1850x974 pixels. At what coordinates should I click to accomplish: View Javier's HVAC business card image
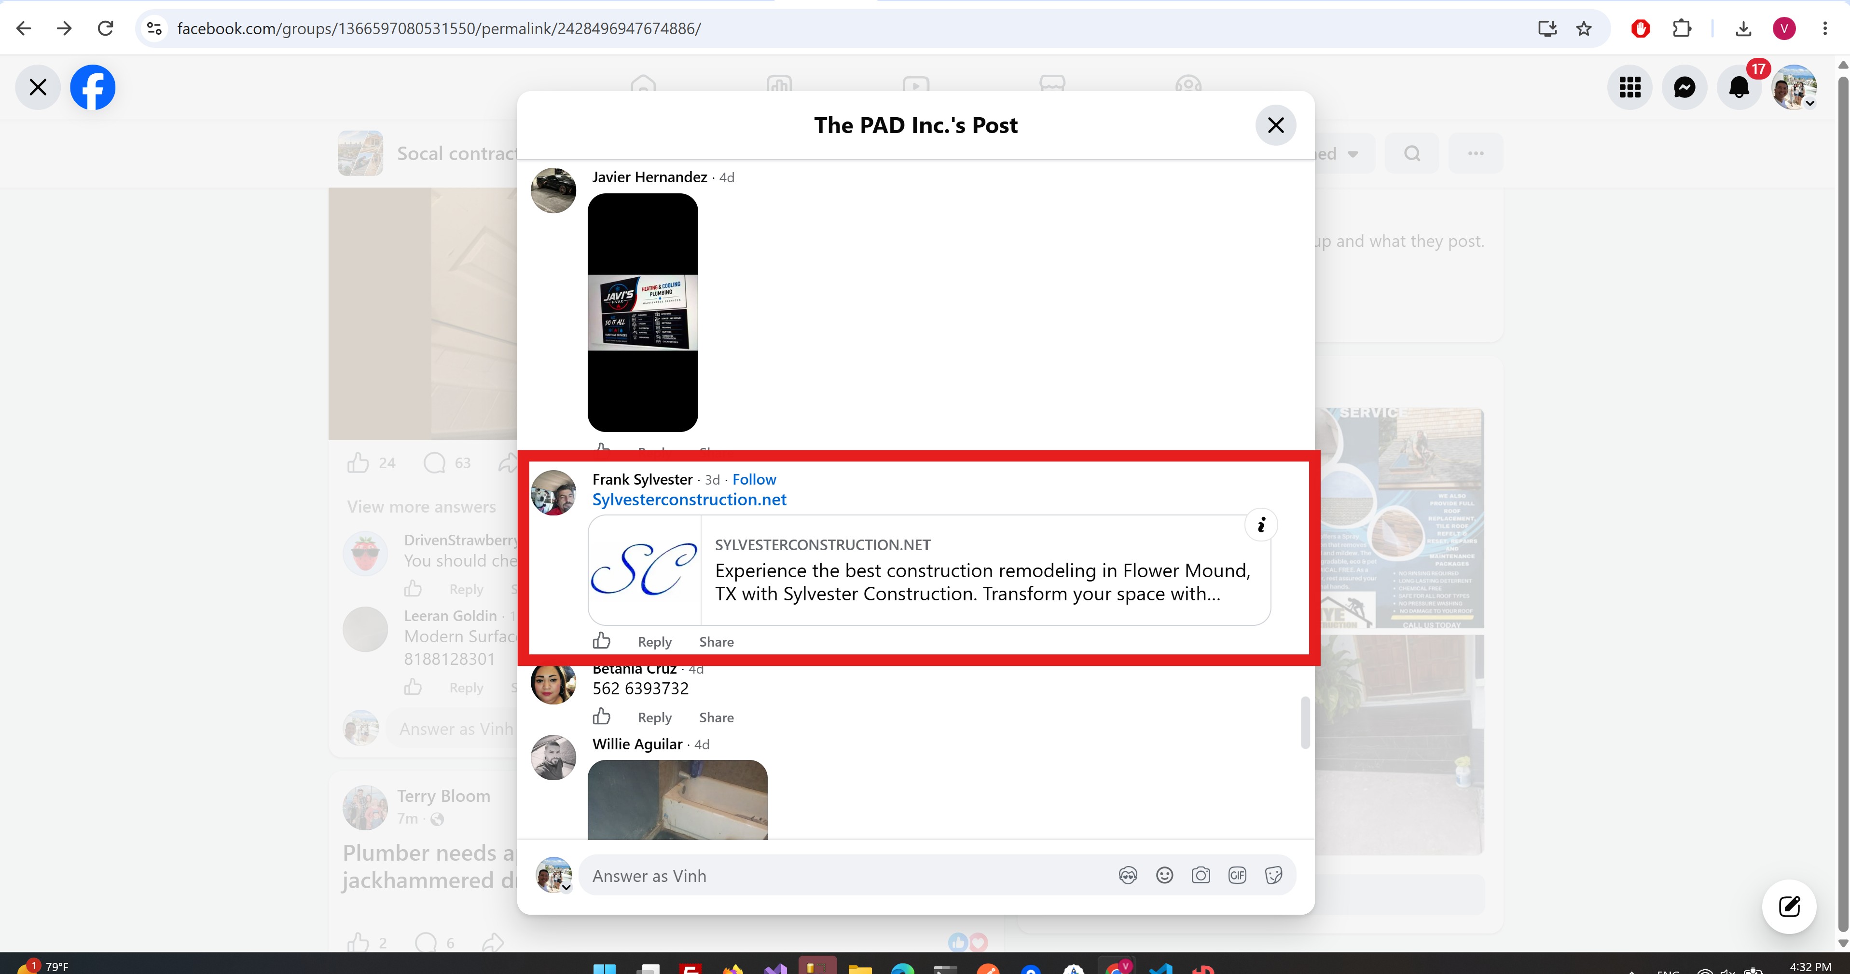[643, 312]
